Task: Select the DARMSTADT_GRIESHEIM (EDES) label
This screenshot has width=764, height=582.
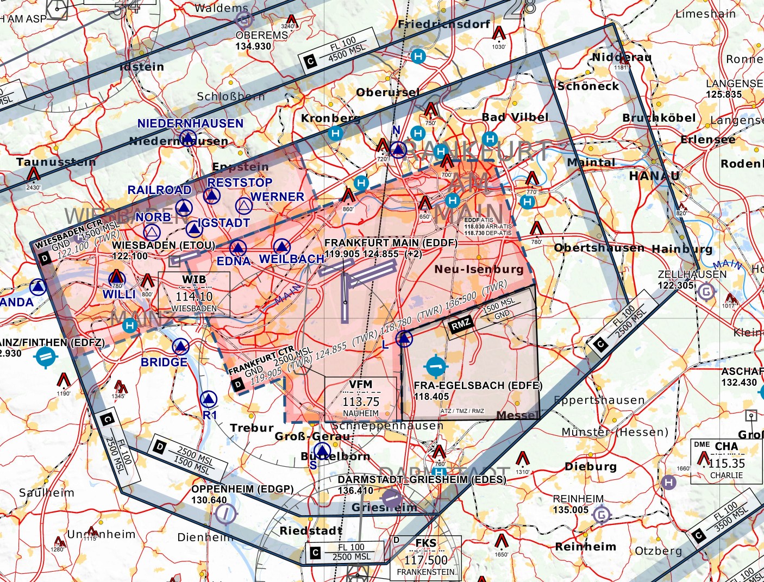Action: (x=422, y=480)
